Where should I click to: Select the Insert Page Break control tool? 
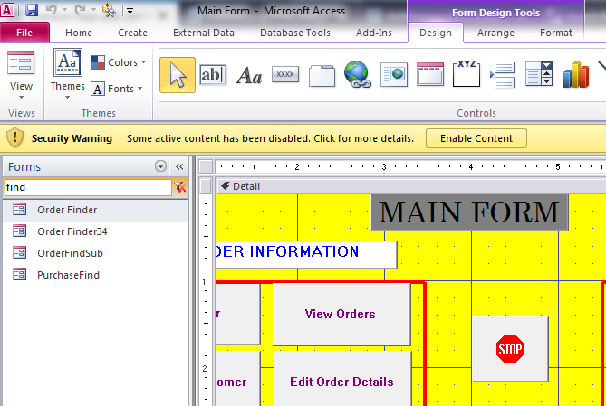tap(503, 75)
